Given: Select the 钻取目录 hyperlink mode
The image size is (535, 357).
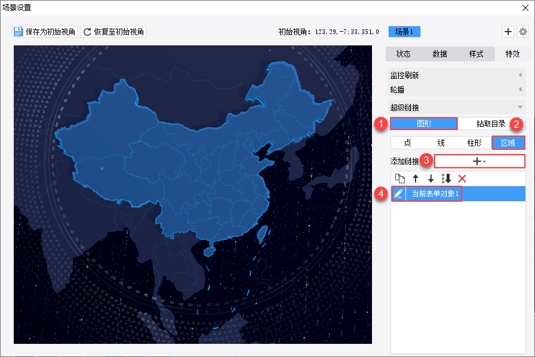Looking at the screenshot, I should [491, 124].
